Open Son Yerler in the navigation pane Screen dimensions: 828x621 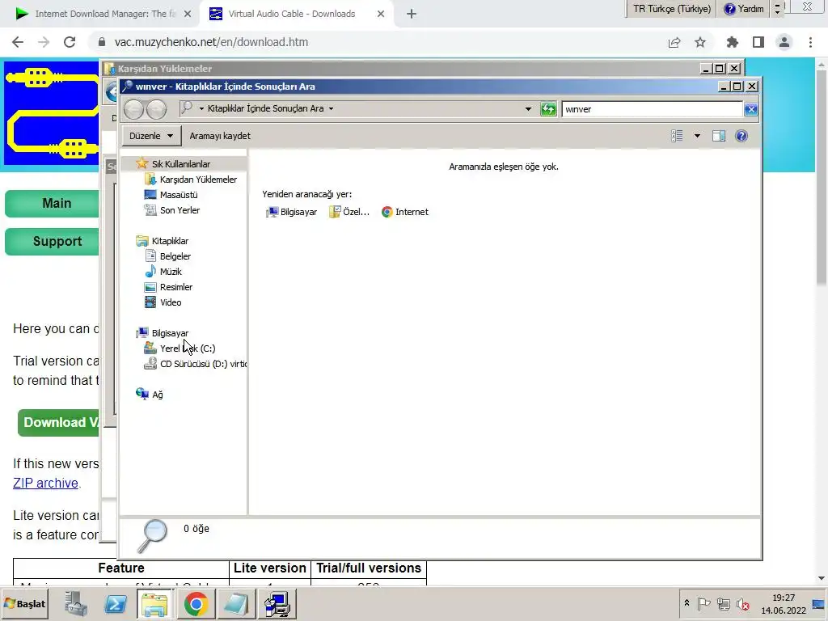[x=180, y=210]
